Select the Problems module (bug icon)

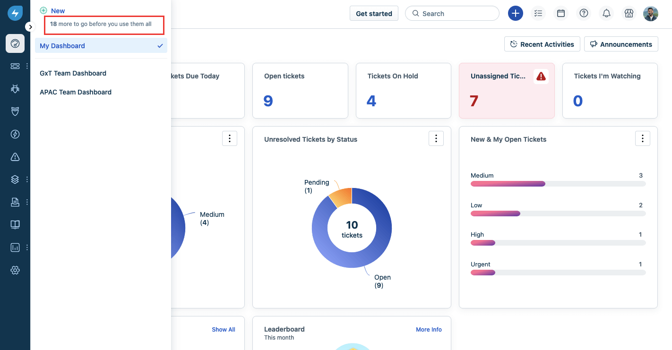pyautogui.click(x=15, y=88)
